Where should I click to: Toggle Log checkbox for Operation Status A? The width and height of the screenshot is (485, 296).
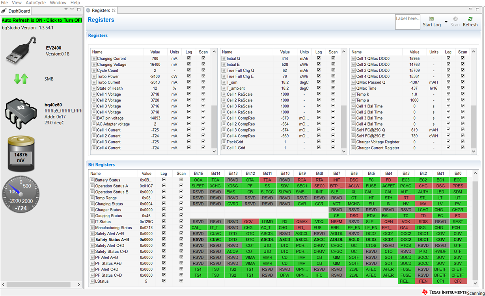point(164,186)
